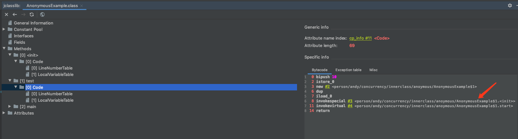Screen dimensions: 518x139
Task: Expand the Constant Pool node
Action: [4, 29]
